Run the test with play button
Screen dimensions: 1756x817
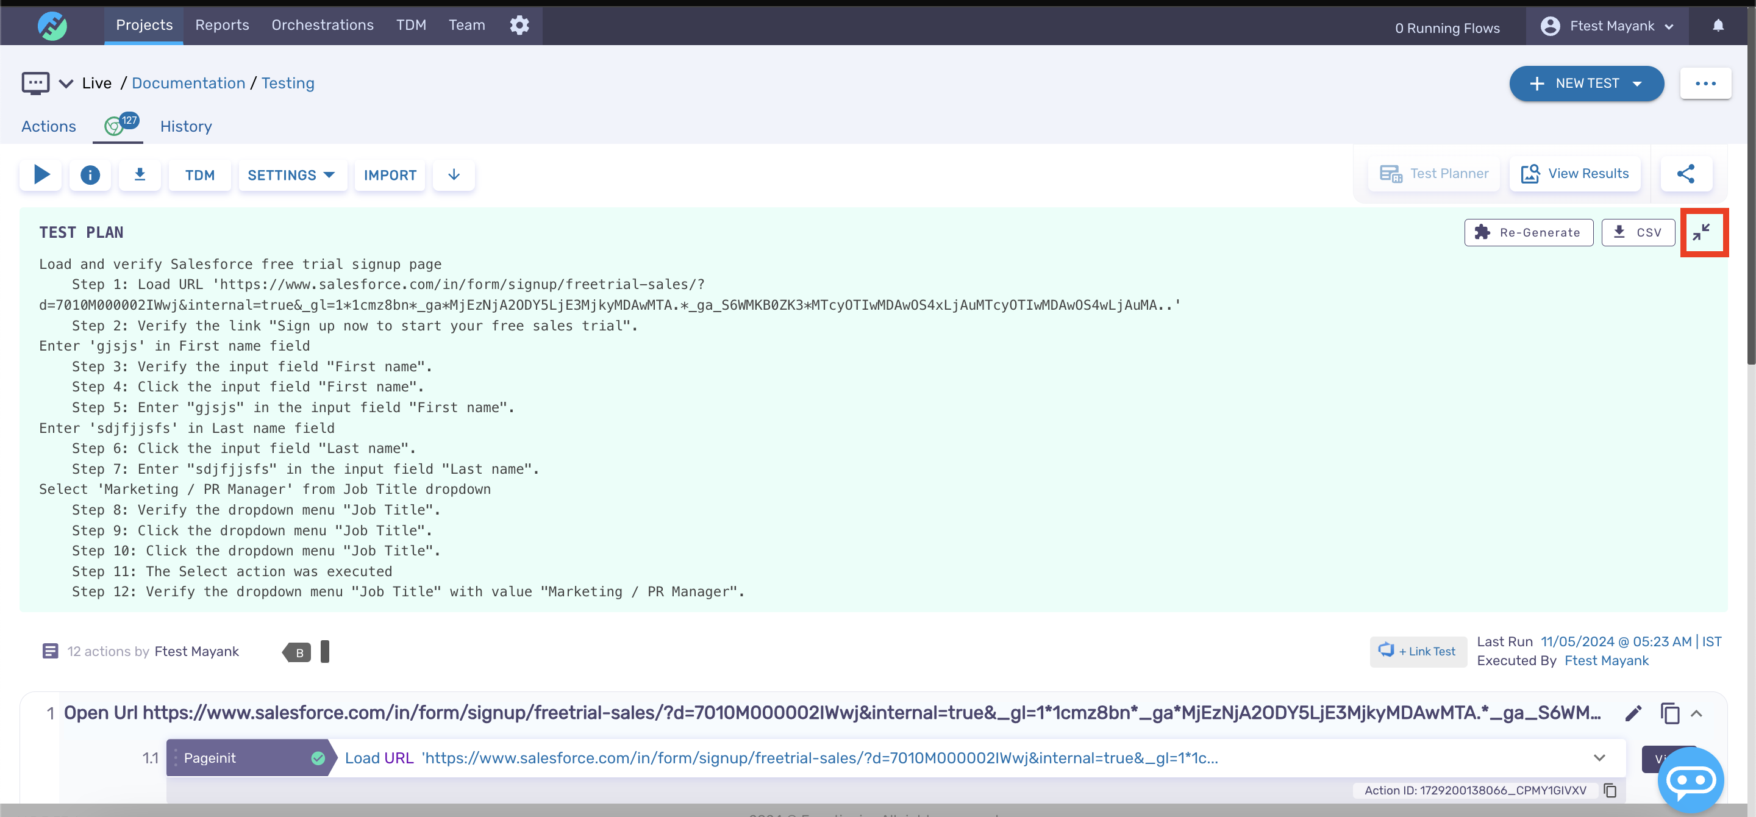41,175
